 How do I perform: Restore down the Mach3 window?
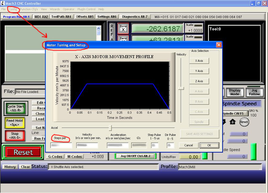pos(258,3)
